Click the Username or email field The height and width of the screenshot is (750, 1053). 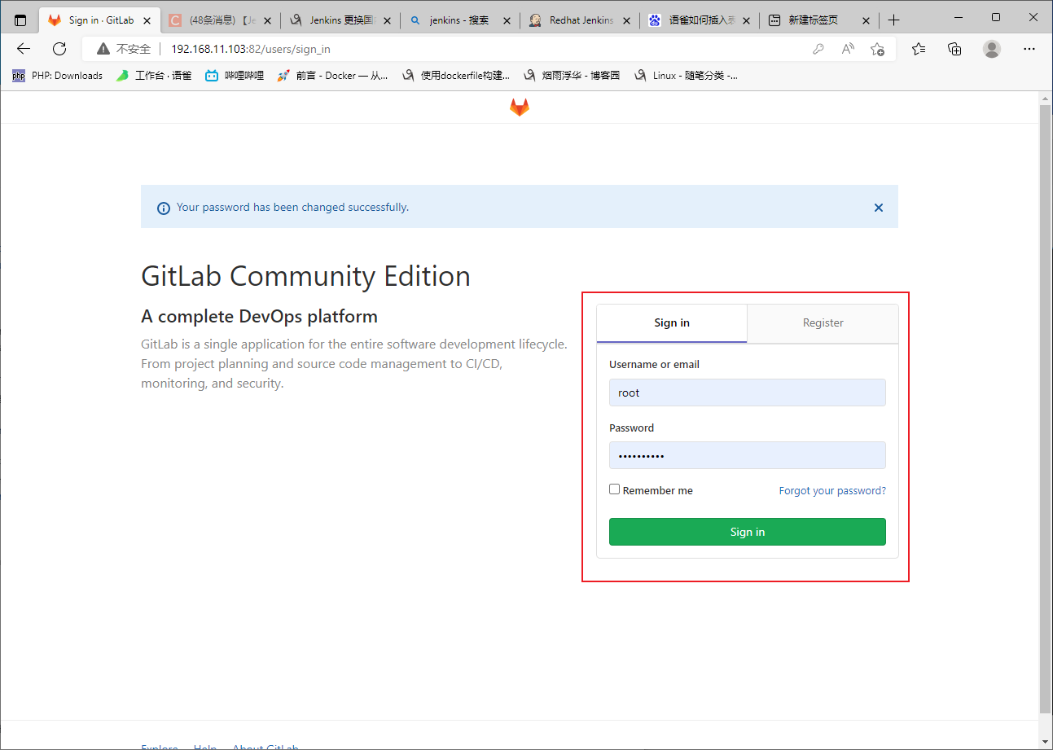748,393
